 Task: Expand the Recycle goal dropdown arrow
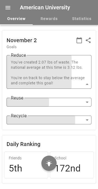tap(87, 120)
